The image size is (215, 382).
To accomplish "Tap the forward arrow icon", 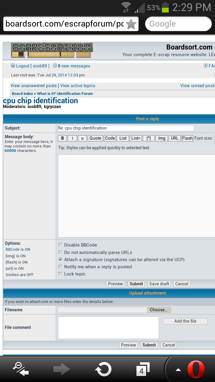I will coord(62,369).
